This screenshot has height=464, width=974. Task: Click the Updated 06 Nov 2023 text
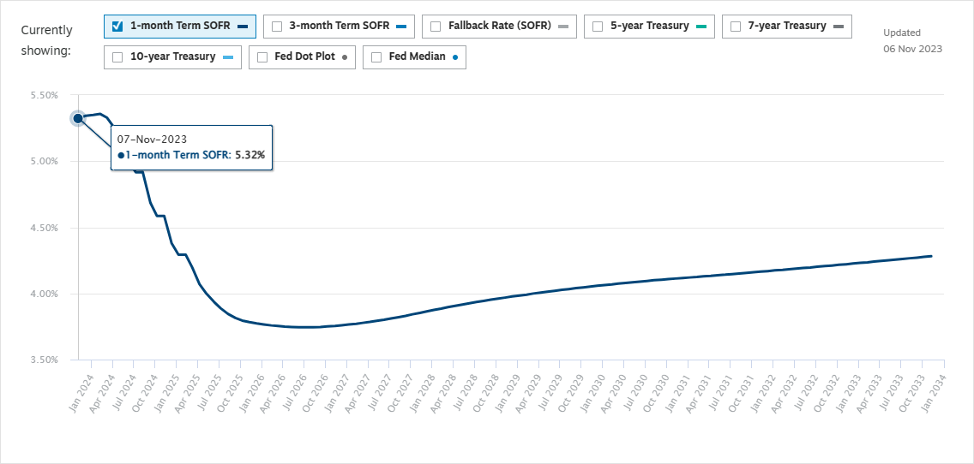(x=912, y=40)
